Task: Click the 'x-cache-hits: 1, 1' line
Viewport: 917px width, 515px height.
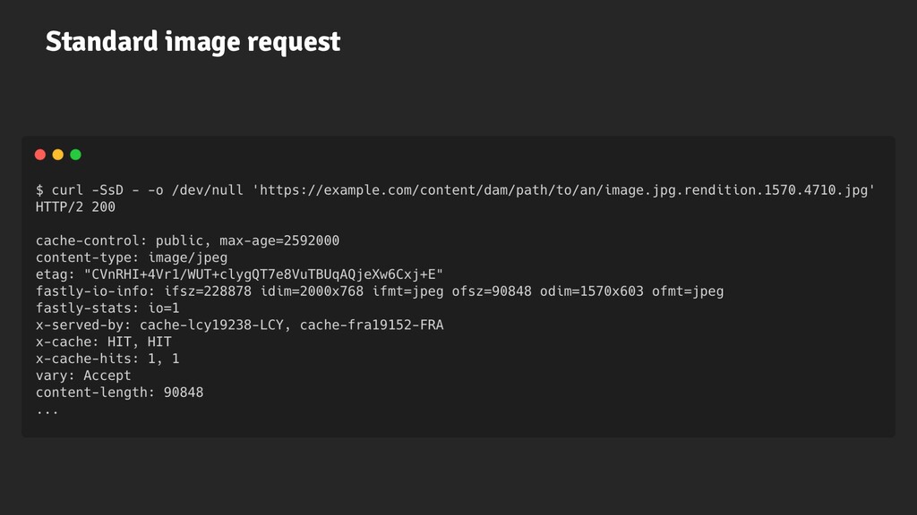Action: pyautogui.click(x=107, y=359)
